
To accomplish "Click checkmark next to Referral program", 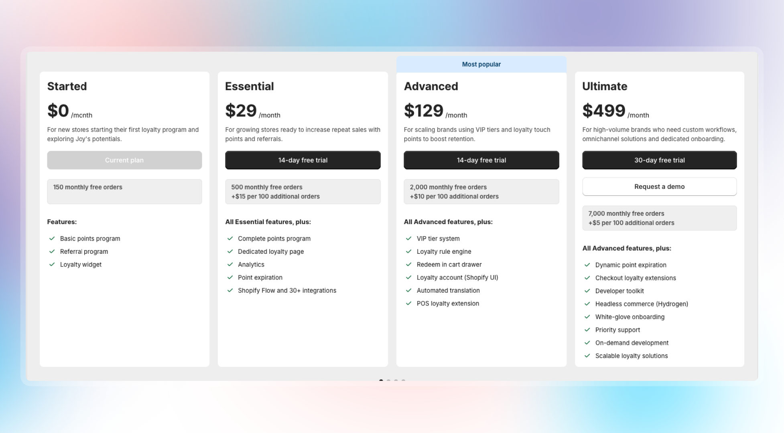I will click(52, 251).
